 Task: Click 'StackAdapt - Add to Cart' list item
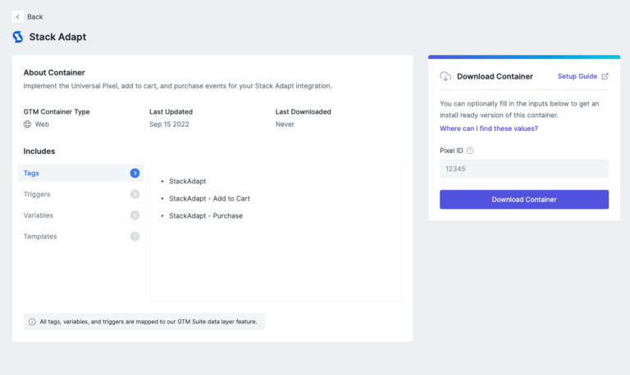[x=209, y=198]
